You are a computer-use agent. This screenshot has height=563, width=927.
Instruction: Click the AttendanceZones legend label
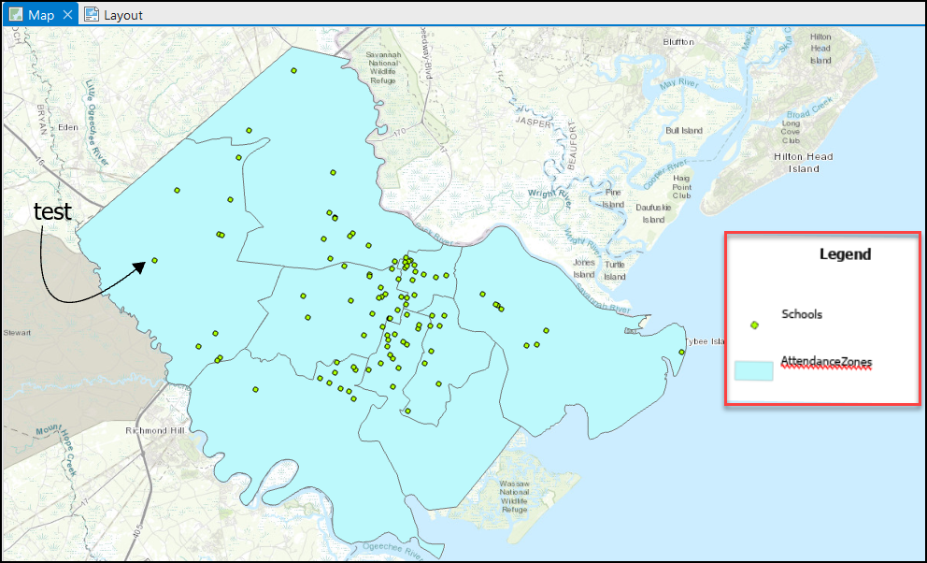tap(826, 361)
